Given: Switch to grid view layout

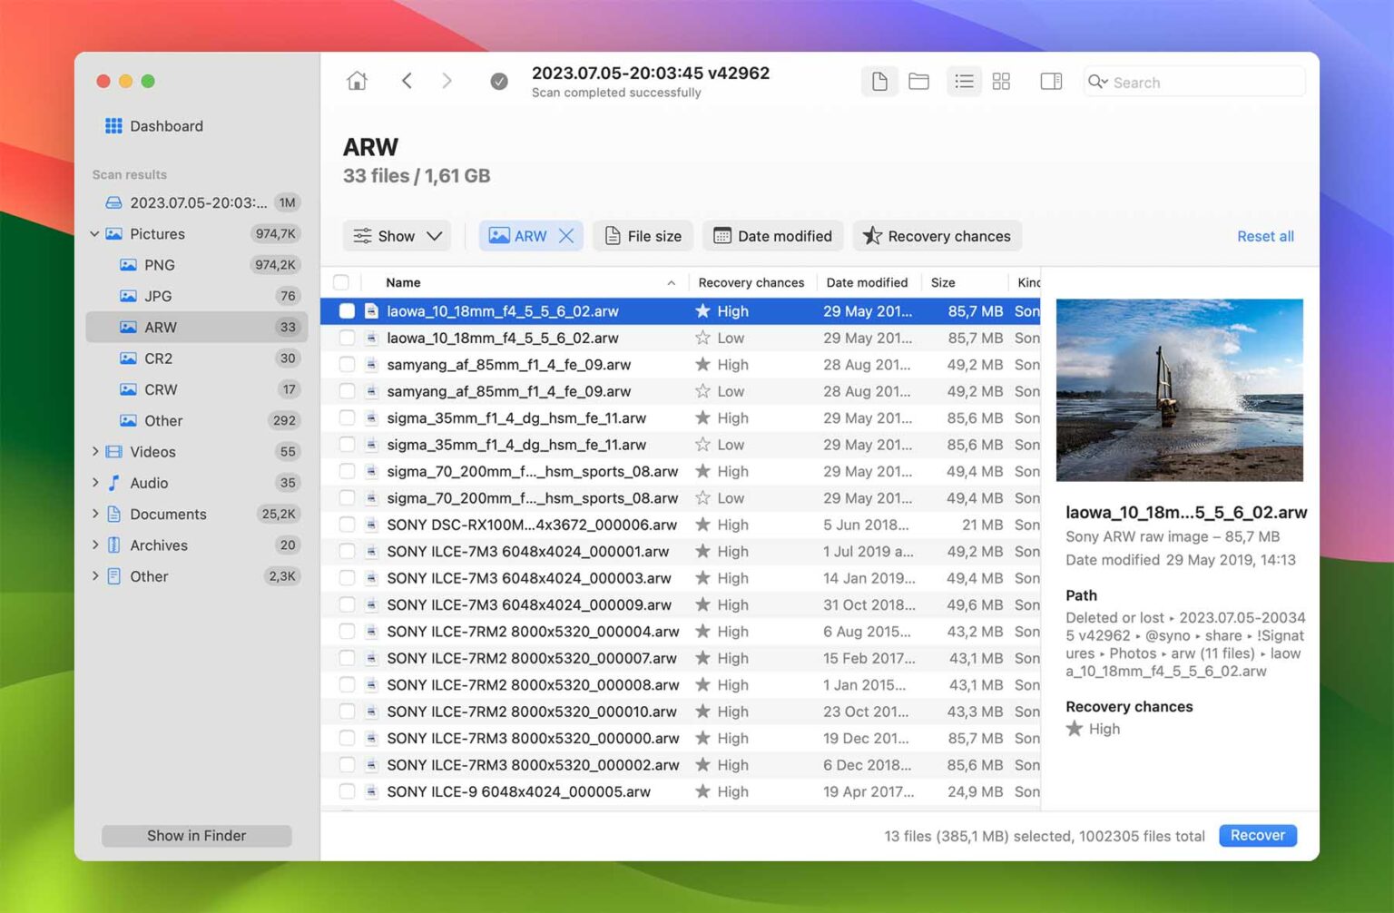Looking at the screenshot, I should tap(1002, 81).
